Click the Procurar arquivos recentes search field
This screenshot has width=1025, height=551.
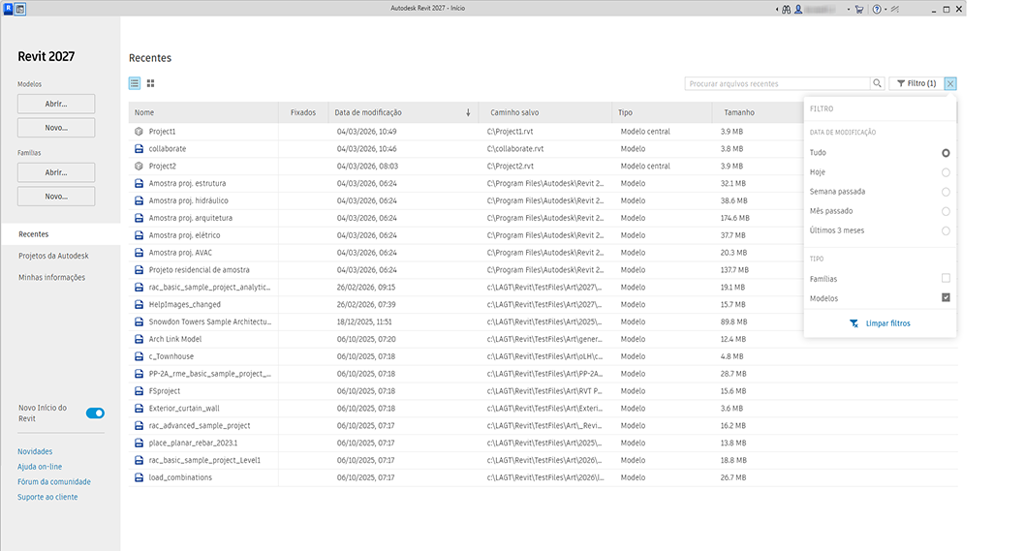(778, 83)
